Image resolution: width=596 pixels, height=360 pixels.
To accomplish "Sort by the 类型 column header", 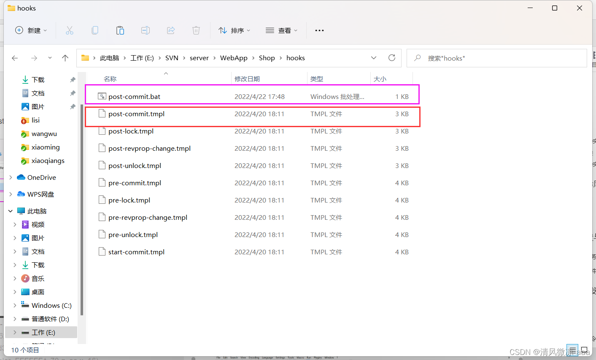I will tap(317, 79).
